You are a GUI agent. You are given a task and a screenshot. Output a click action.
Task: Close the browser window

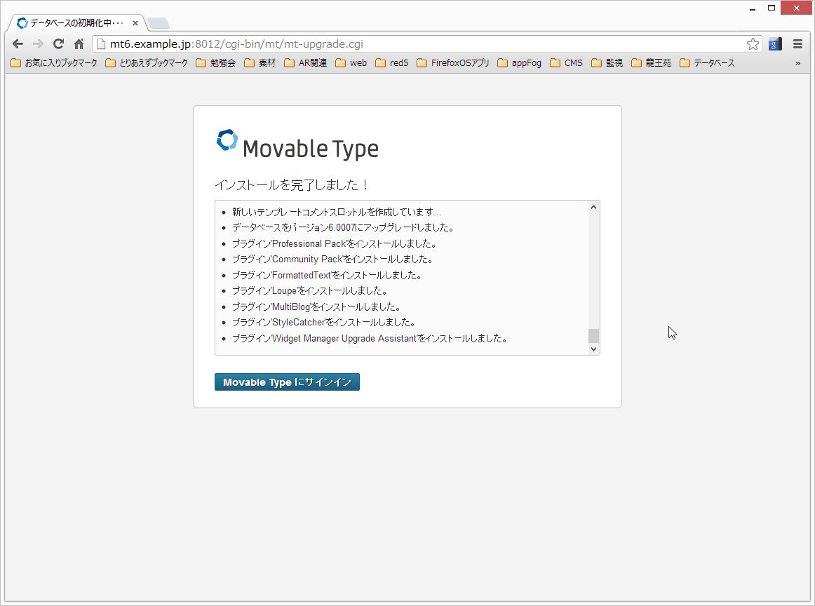[x=796, y=8]
